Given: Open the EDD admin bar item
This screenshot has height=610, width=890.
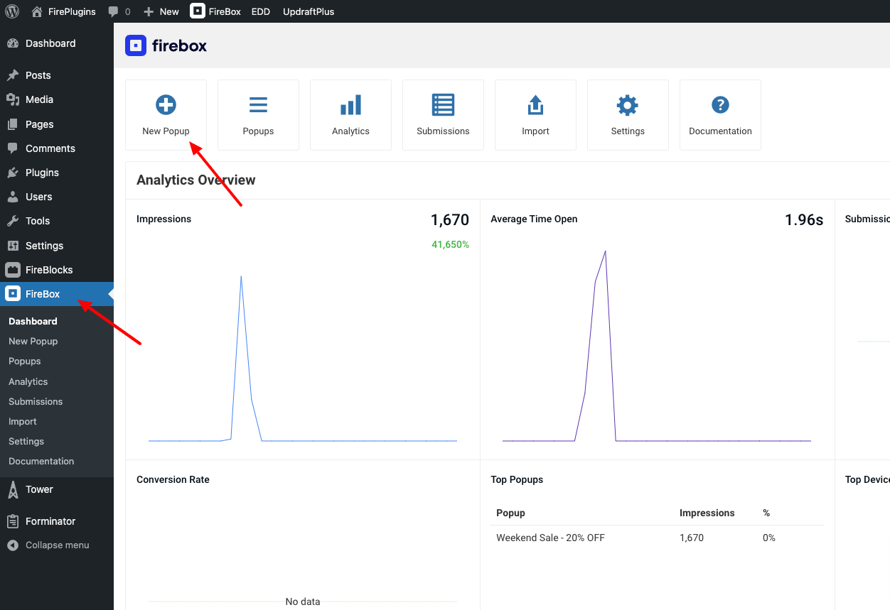Looking at the screenshot, I should pyautogui.click(x=261, y=11).
